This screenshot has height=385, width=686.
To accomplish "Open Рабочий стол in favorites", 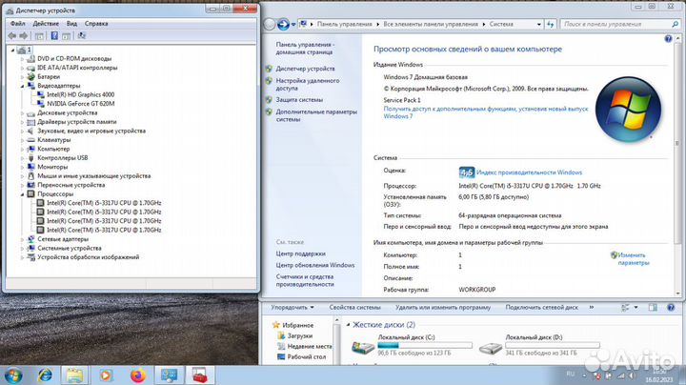I will [306, 356].
